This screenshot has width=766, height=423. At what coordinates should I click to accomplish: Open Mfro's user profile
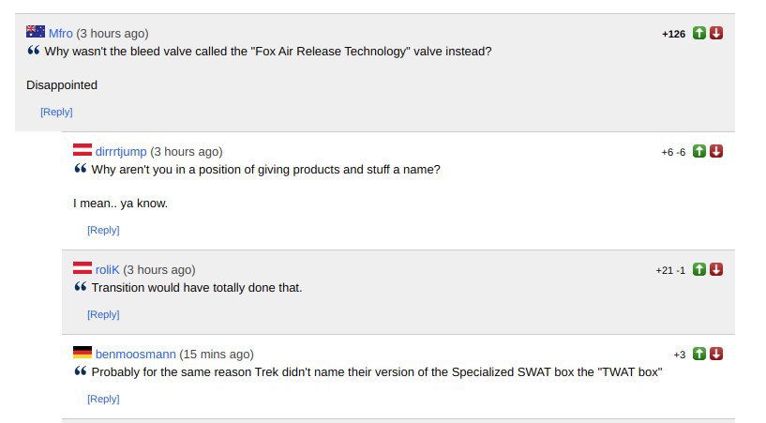(61, 33)
